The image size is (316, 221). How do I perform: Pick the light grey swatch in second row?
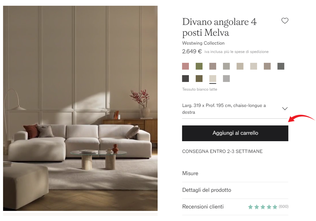[226, 78]
